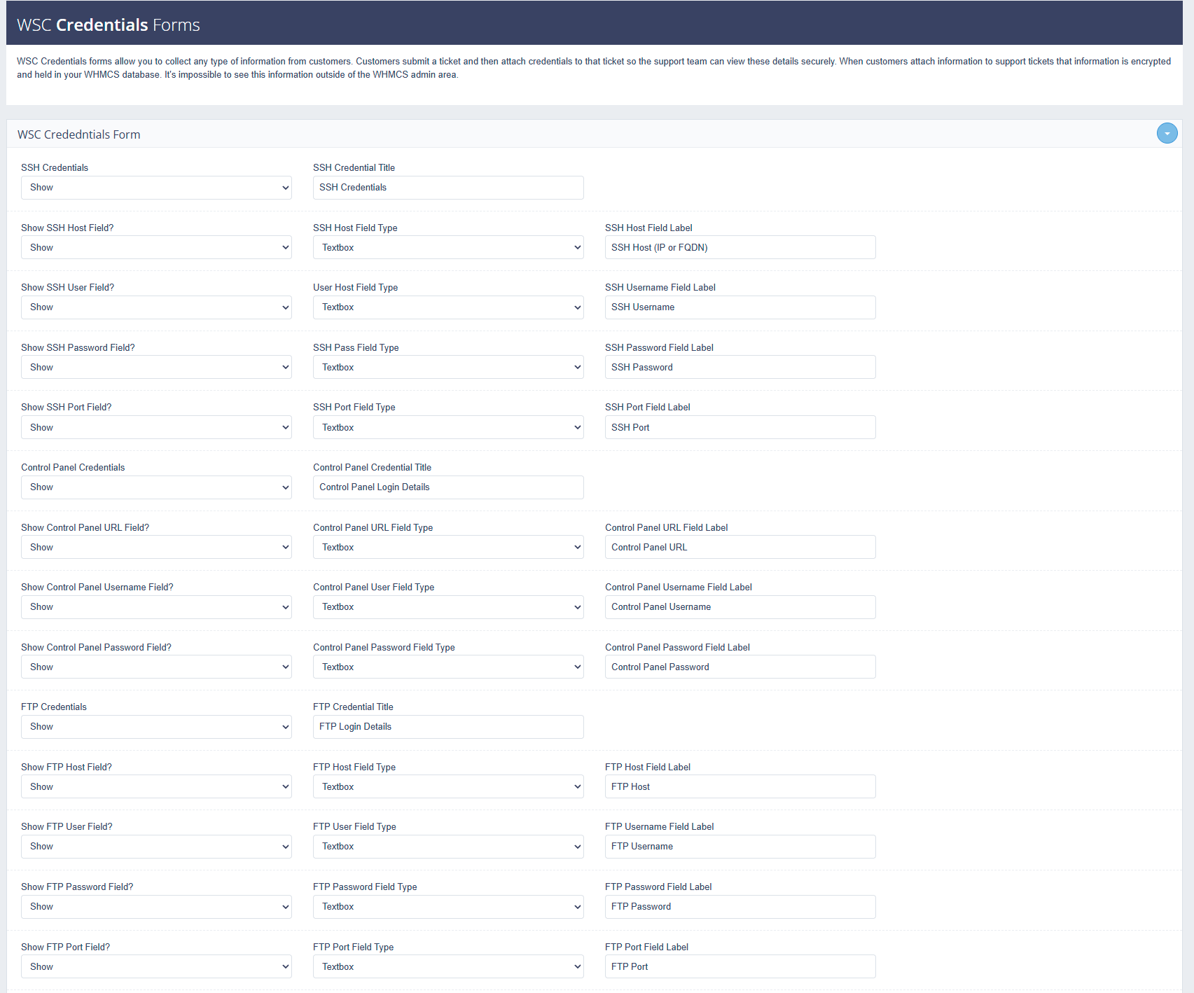
Task: Open Show SSH Password Field dropdown
Action: [x=156, y=367]
